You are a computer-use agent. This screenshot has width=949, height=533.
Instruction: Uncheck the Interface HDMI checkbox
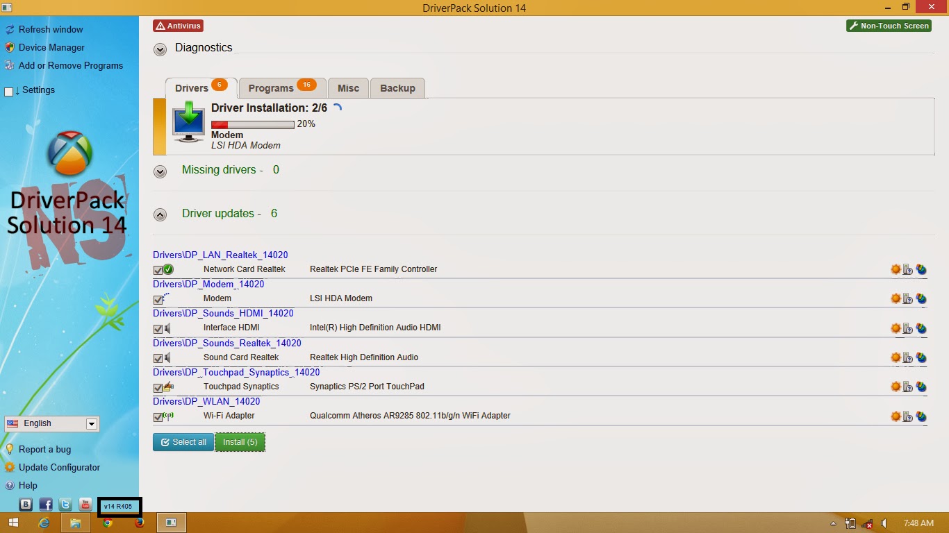158,329
